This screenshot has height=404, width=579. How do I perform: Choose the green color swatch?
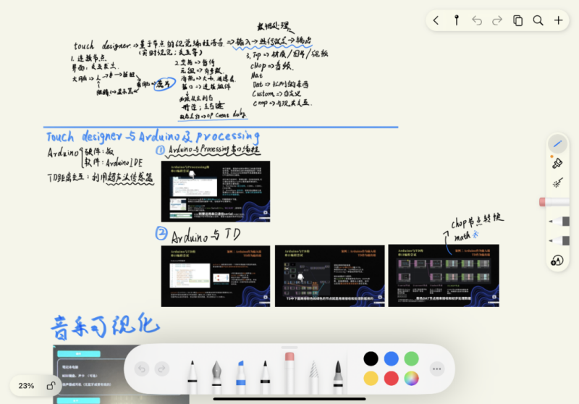pos(411,358)
